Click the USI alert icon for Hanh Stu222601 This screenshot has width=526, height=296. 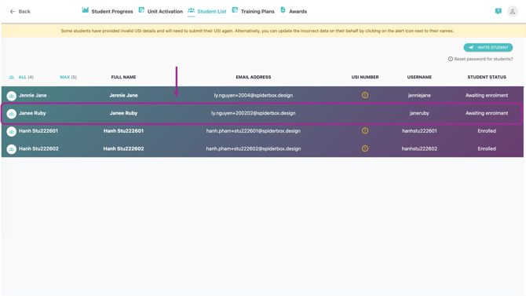[365, 131]
